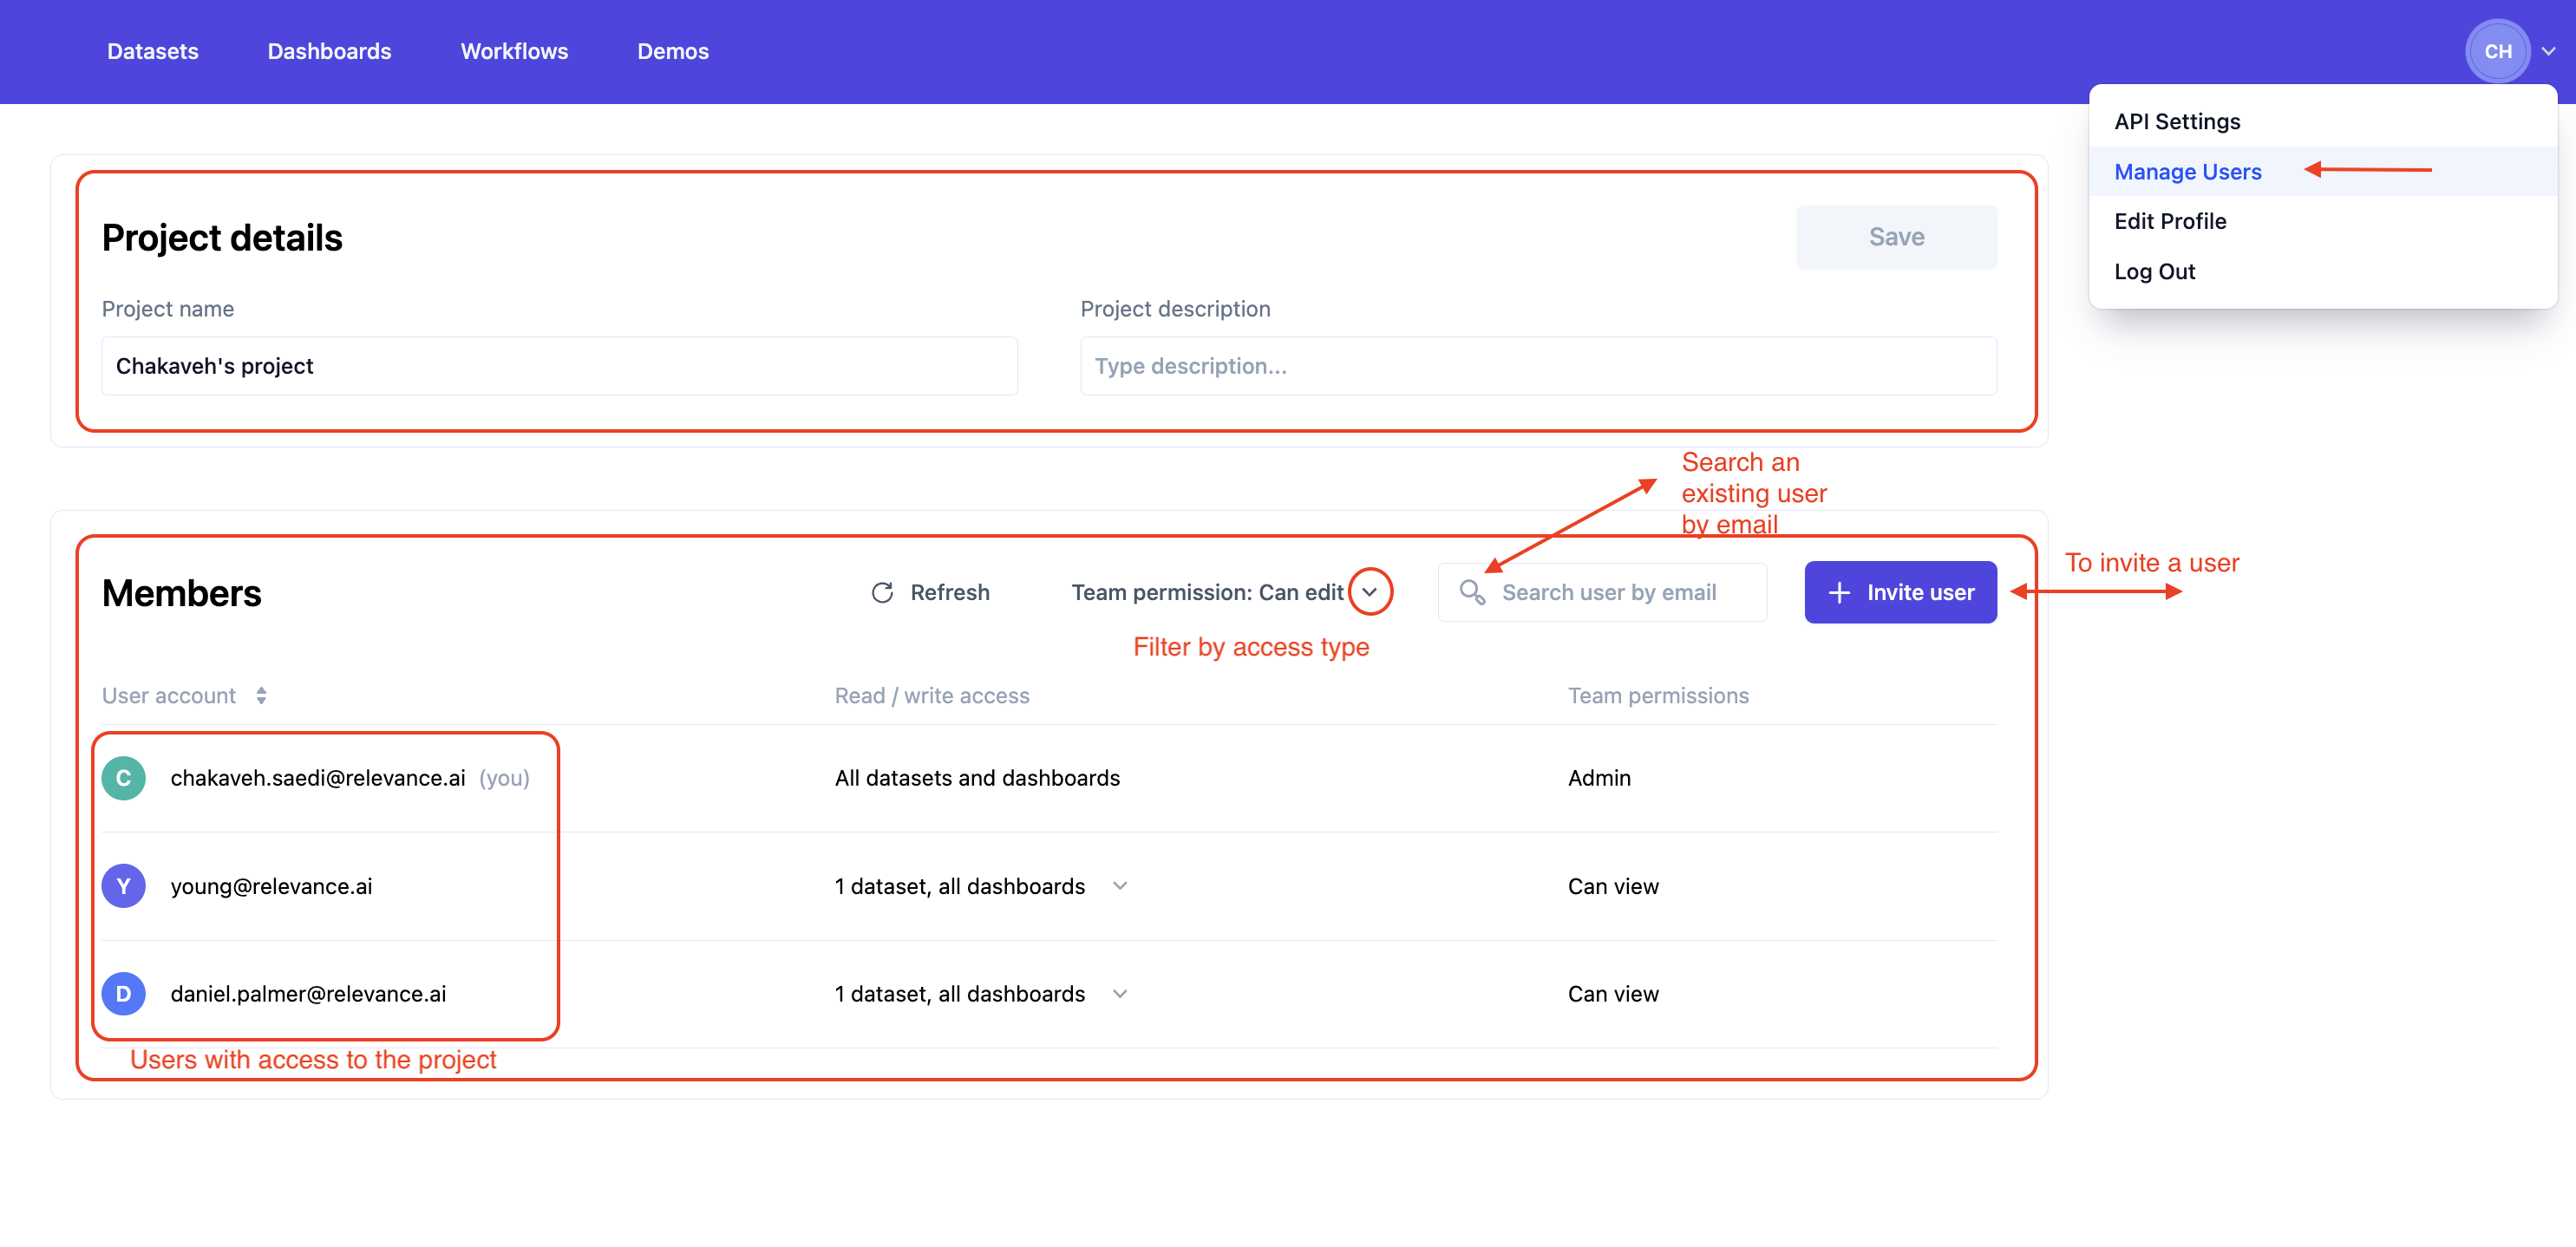Sort by User account column arrows
The height and width of the screenshot is (1247, 2576).
[261, 696]
